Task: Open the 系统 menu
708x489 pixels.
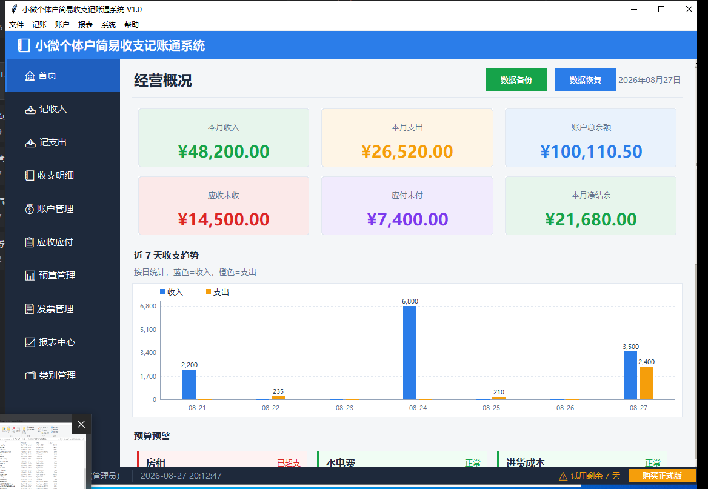Action: pyautogui.click(x=109, y=25)
